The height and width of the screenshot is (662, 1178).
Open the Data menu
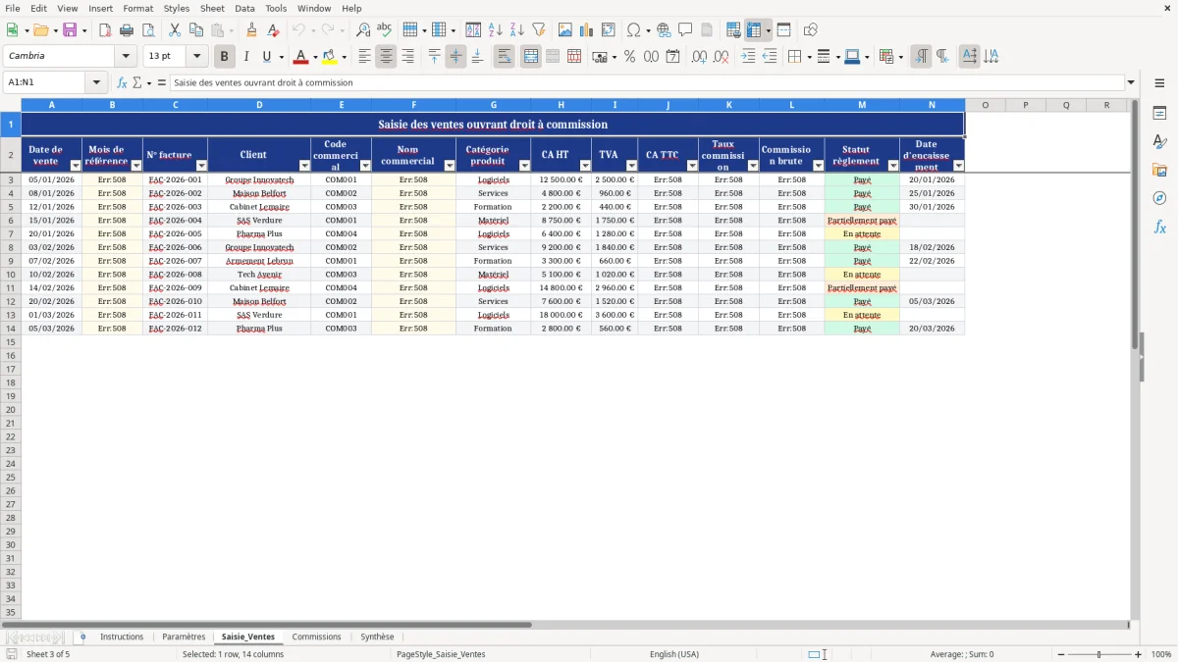point(244,8)
